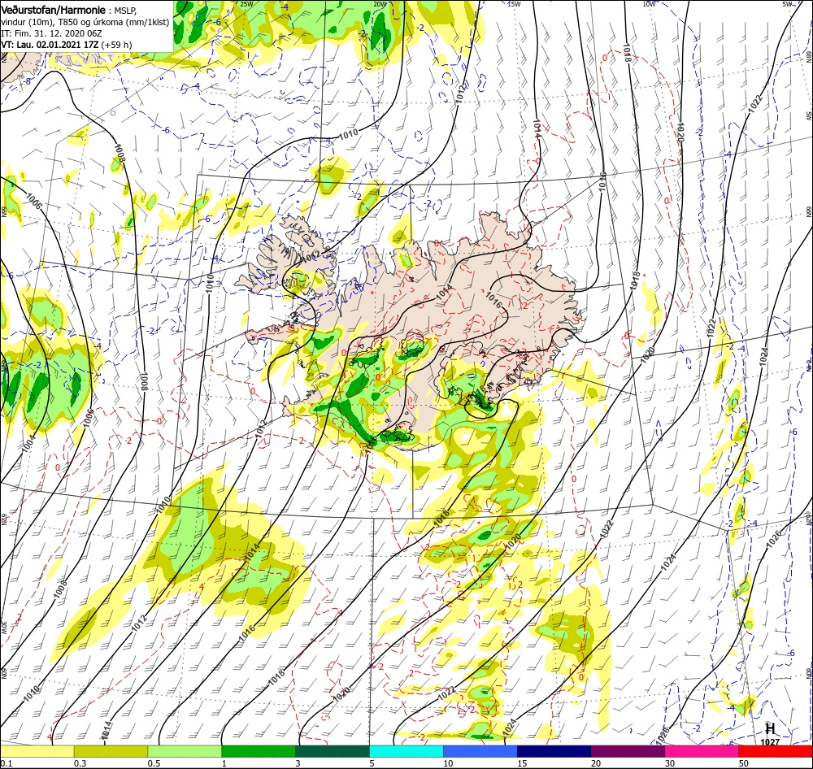Image resolution: width=813 pixels, height=769 pixels.
Task: Click the green 1–3 legend swatch
Action: tap(259, 751)
